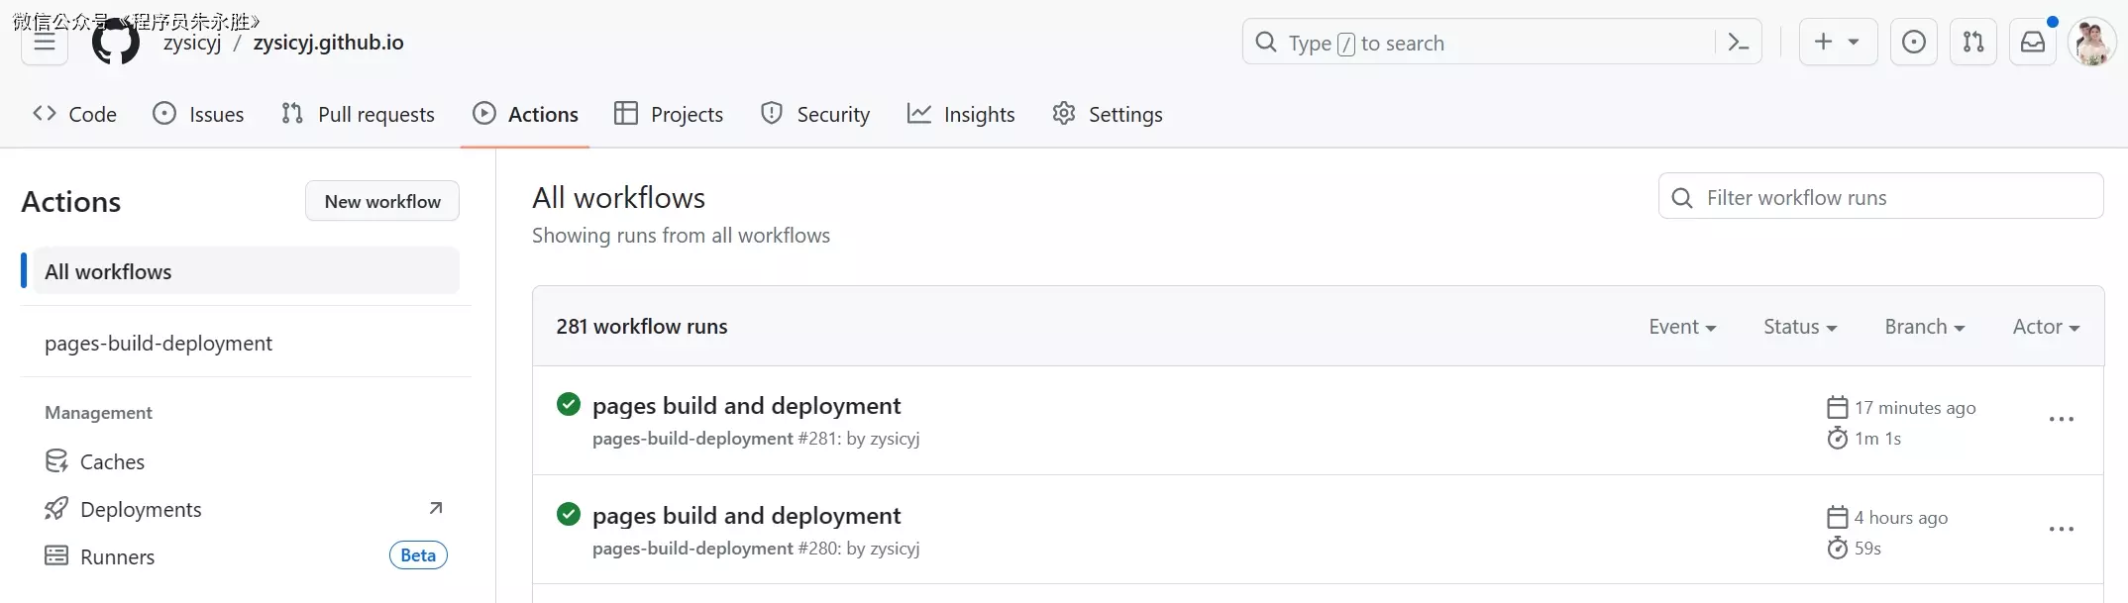Open the Actor filter dropdown

(x=2045, y=327)
